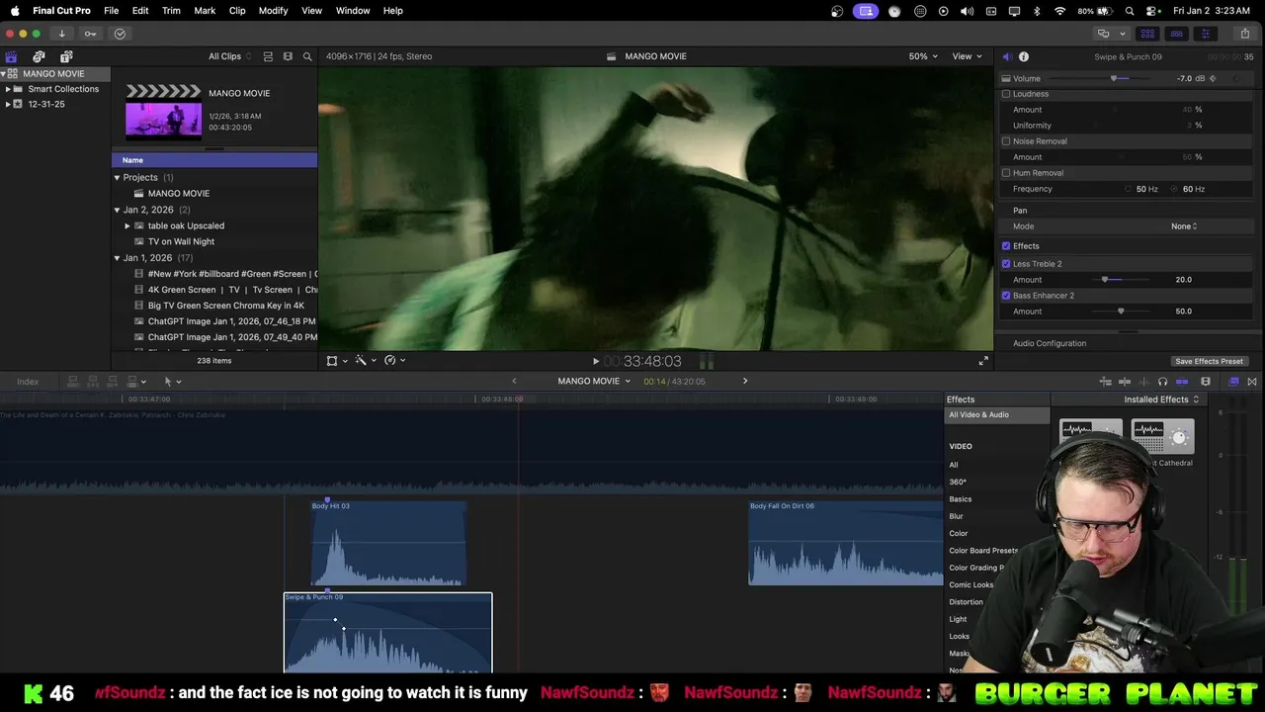Click the browser search magnifier icon
1265x712 pixels.
(307, 56)
